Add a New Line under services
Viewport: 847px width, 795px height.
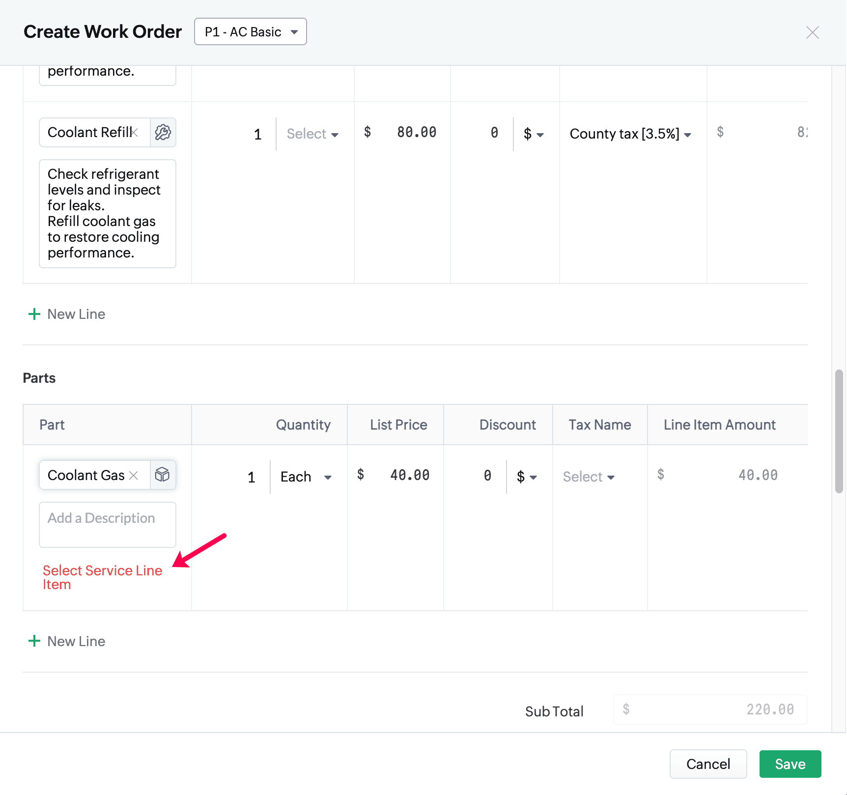pos(67,314)
